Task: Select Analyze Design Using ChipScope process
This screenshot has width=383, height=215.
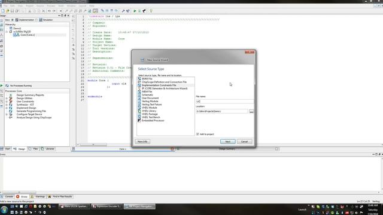Action: point(34,118)
